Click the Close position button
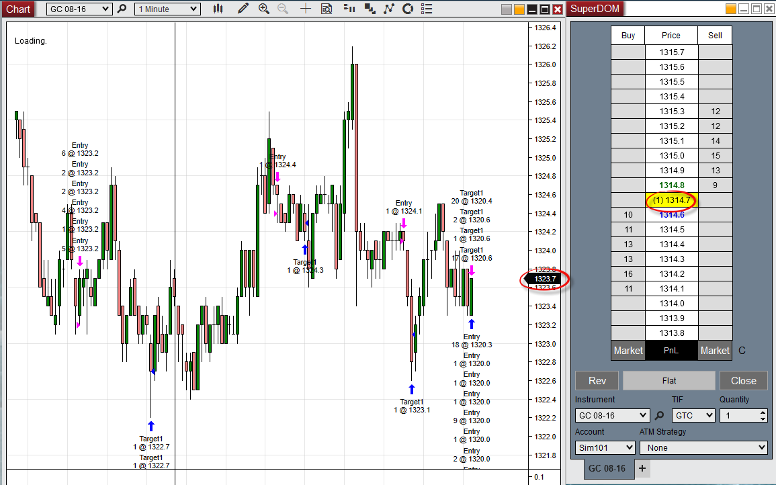The width and height of the screenshot is (776, 485). click(743, 381)
